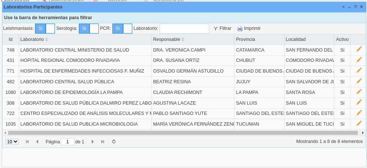Screen dimensions: 367x168
Task: Edit the Tucuman laboratory record
Action: (x=359, y=124)
